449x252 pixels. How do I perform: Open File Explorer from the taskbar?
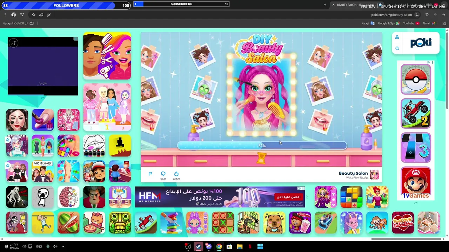click(240, 246)
